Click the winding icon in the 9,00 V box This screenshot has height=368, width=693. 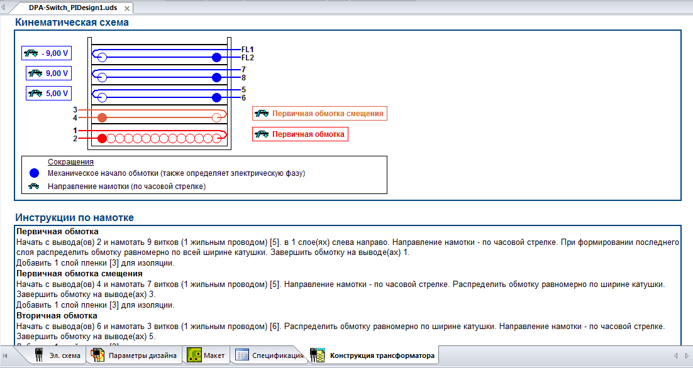click(x=35, y=73)
